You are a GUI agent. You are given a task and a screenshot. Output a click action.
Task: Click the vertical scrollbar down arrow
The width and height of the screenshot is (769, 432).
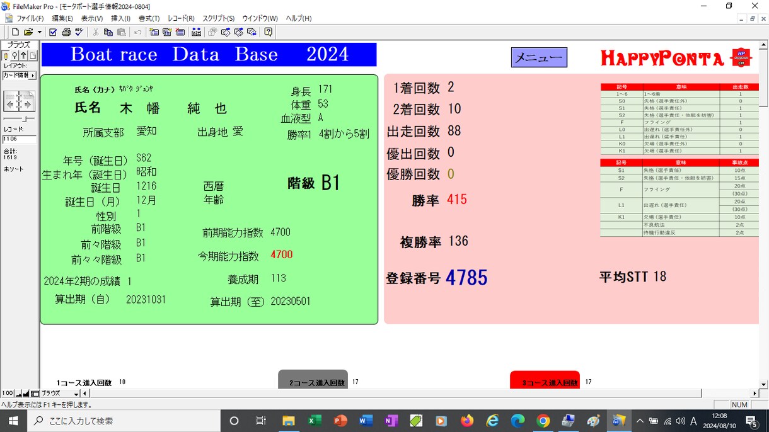click(x=763, y=384)
